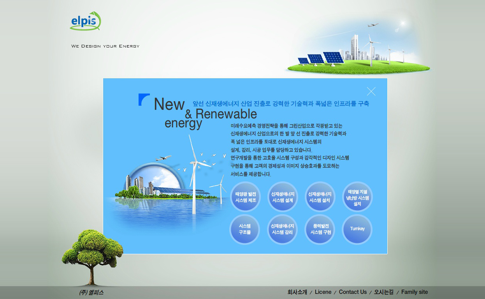Expand the Family site menu
Image resolution: width=485 pixels, height=299 pixels.
pyautogui.click(x=414, y=292)
